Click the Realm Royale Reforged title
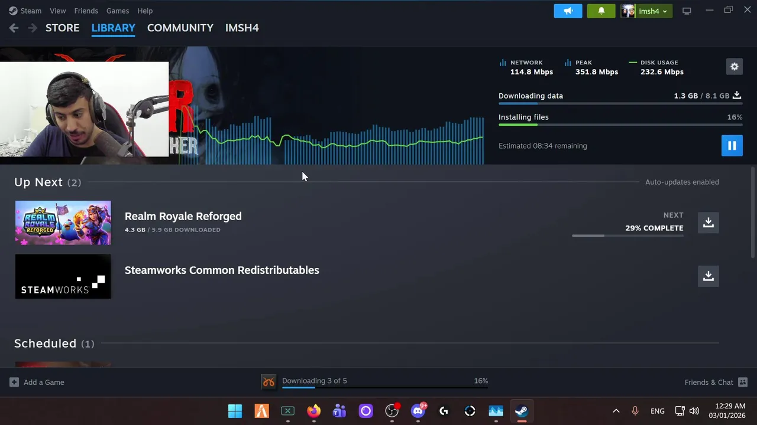Viewport: 757px width, 425px height. [183, 216]
